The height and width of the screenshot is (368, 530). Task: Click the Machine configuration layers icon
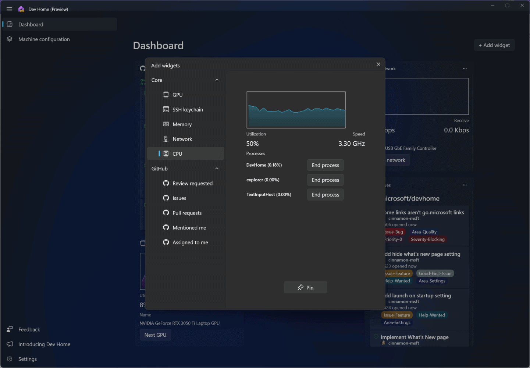tap(10, 39)
